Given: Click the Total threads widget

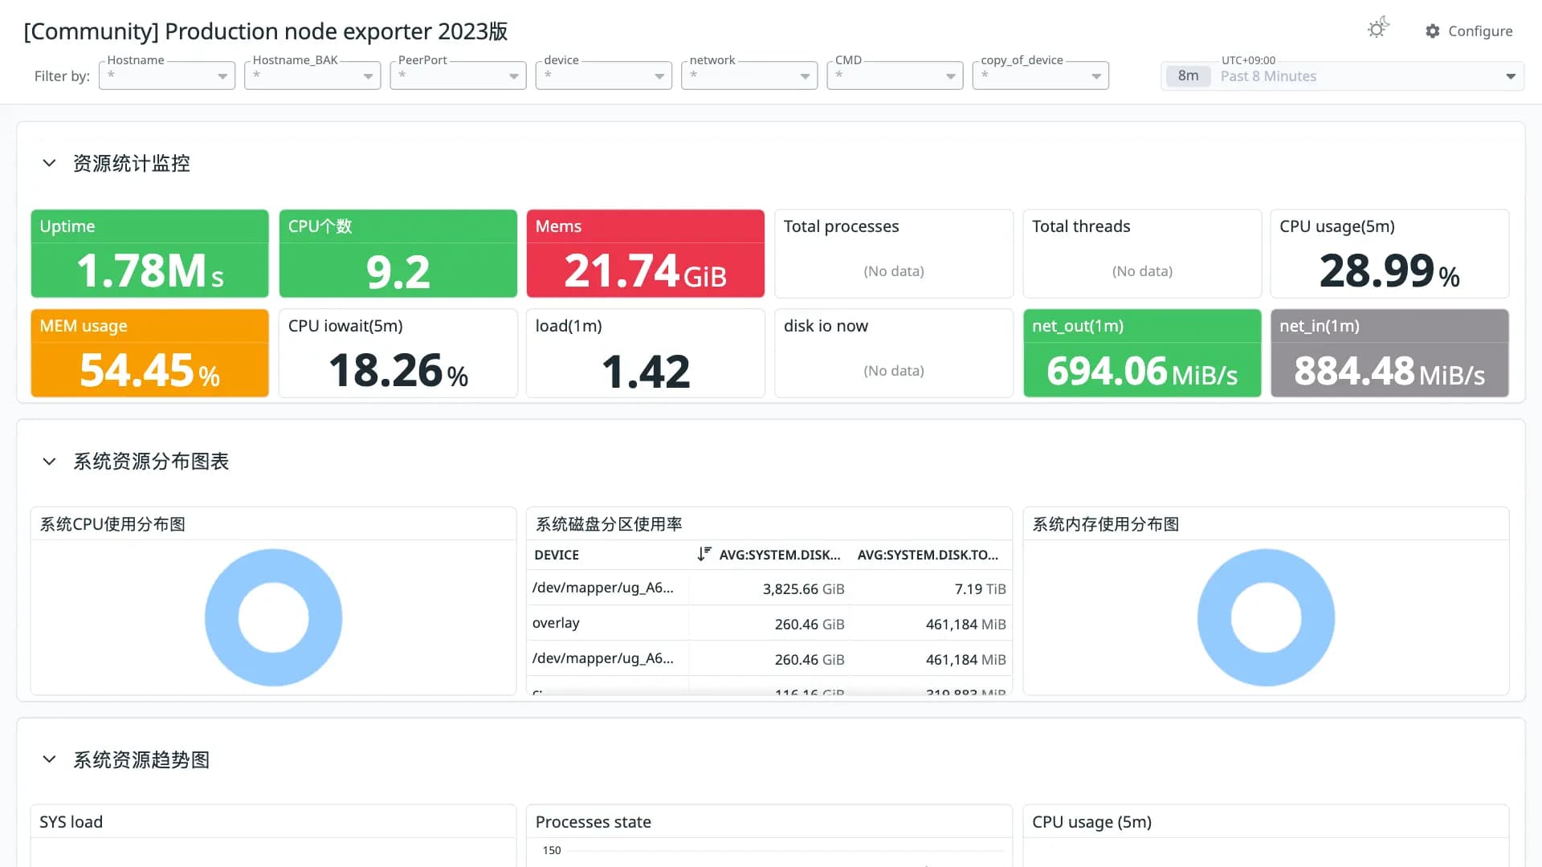Looking at the screenshot, I should click(1142, 254).
